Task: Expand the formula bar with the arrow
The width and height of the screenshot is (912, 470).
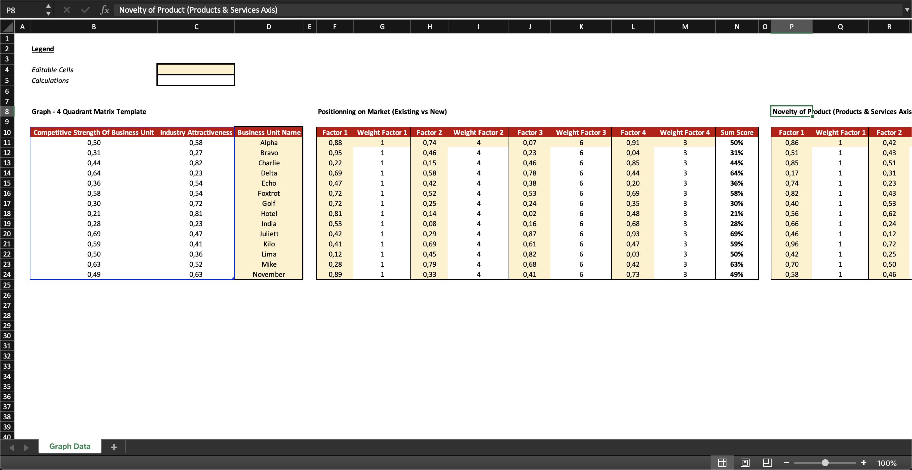Action: pos(907,10)
